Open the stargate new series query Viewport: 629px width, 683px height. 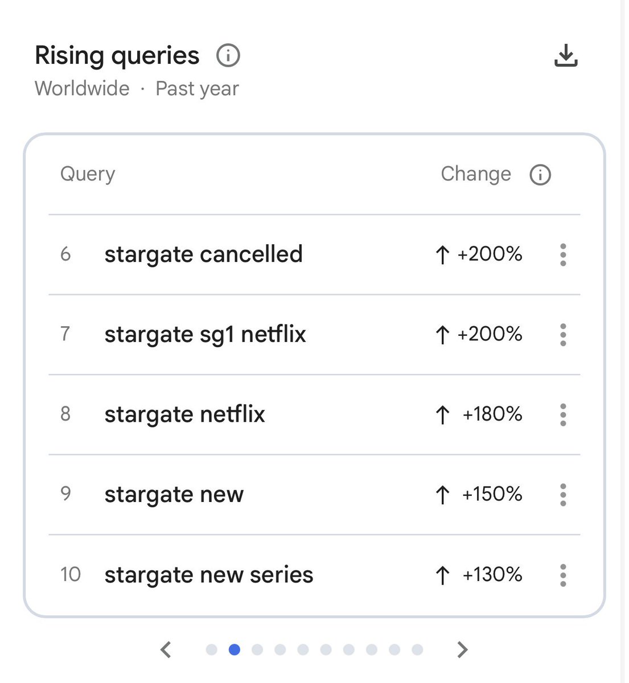pyautogui.click(x=208, y=575)
